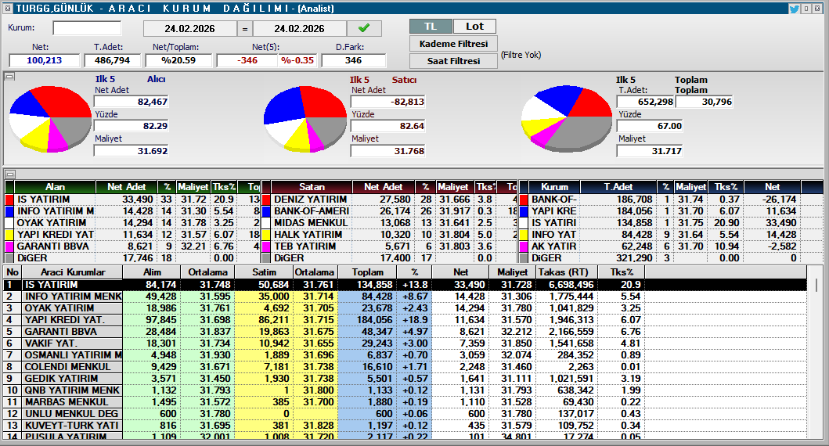Sort top-right table by Kurum header
829x446 pixels.
[x=554, y=187]
